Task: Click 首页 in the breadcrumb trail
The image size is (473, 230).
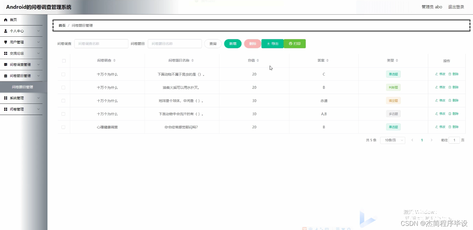Action: click(62, 25)
